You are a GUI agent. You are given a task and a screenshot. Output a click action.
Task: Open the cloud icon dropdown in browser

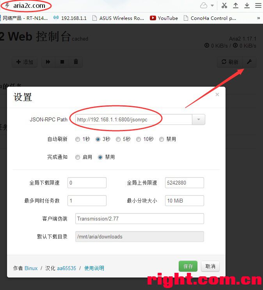tap(206, 5)
